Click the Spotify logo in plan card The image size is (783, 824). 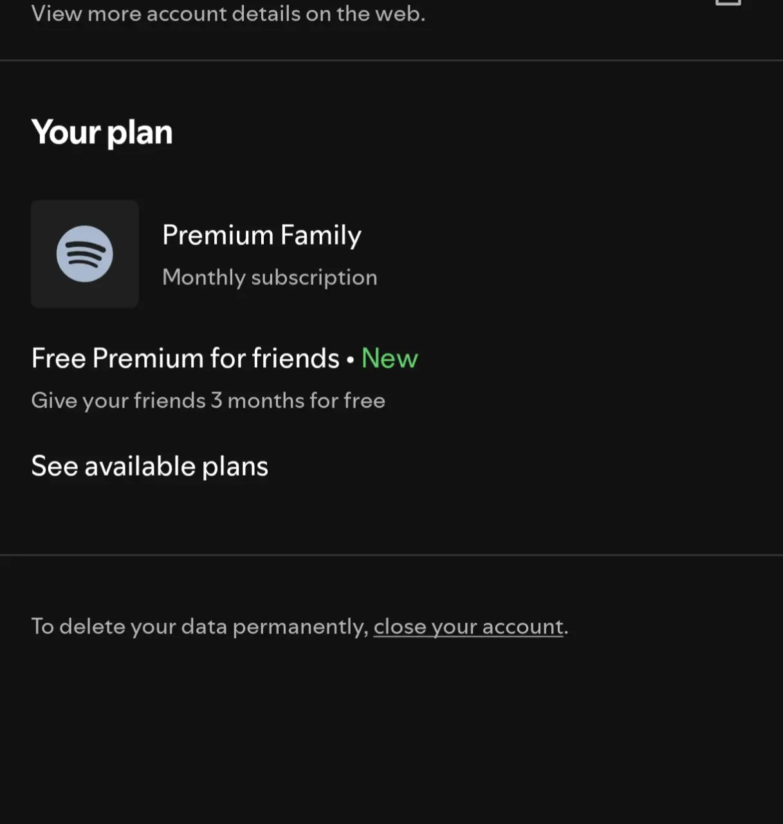point(85,254)
